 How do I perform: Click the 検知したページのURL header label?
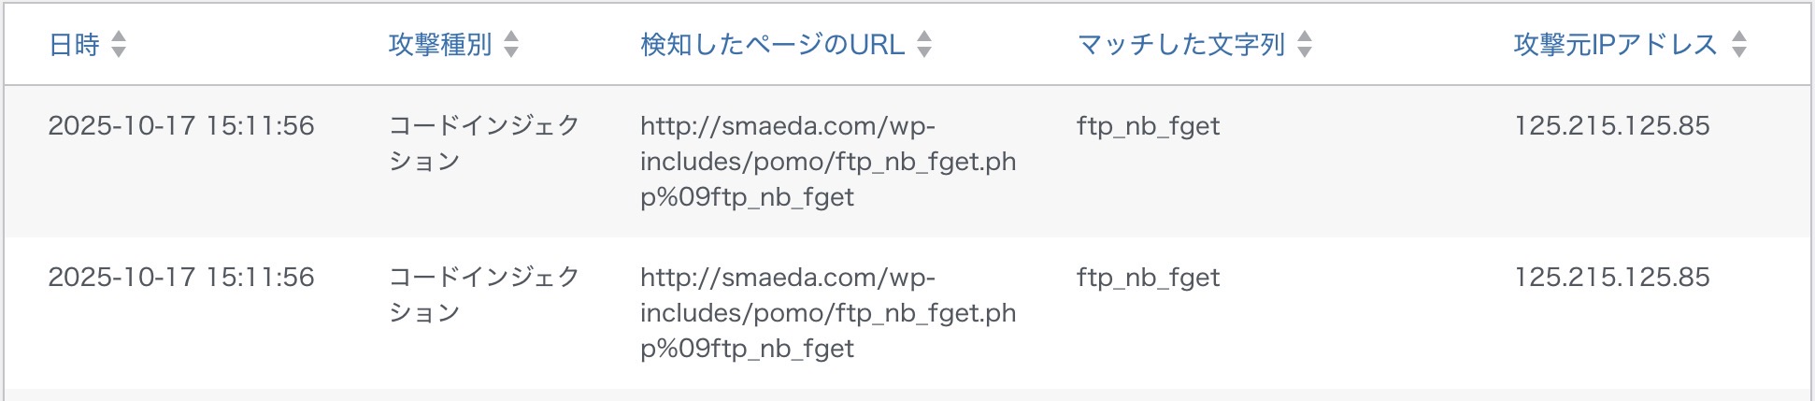click(x=772, y=45)
